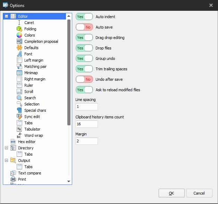The height and width of the screenshot is (204, 218).
Task: Click the Caret icon in tree
Action: point(19,23)
